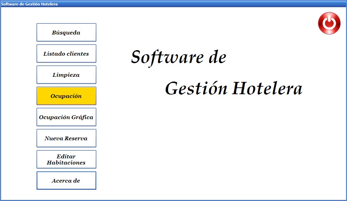Show the Acerca de dialog
The height and width of the screenshot is (201, 347).
[66, 181]
